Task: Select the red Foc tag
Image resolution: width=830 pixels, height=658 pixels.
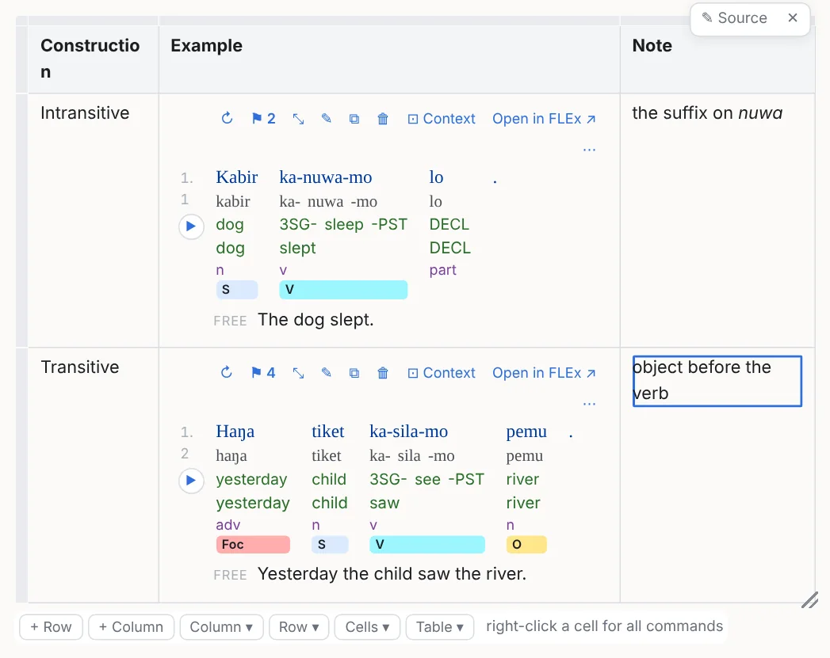Action: coord(253,544)
